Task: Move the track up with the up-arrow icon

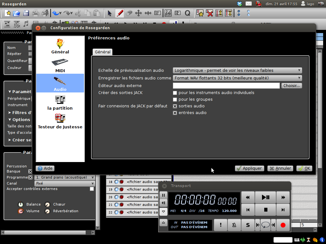Action: pos(219,13)
